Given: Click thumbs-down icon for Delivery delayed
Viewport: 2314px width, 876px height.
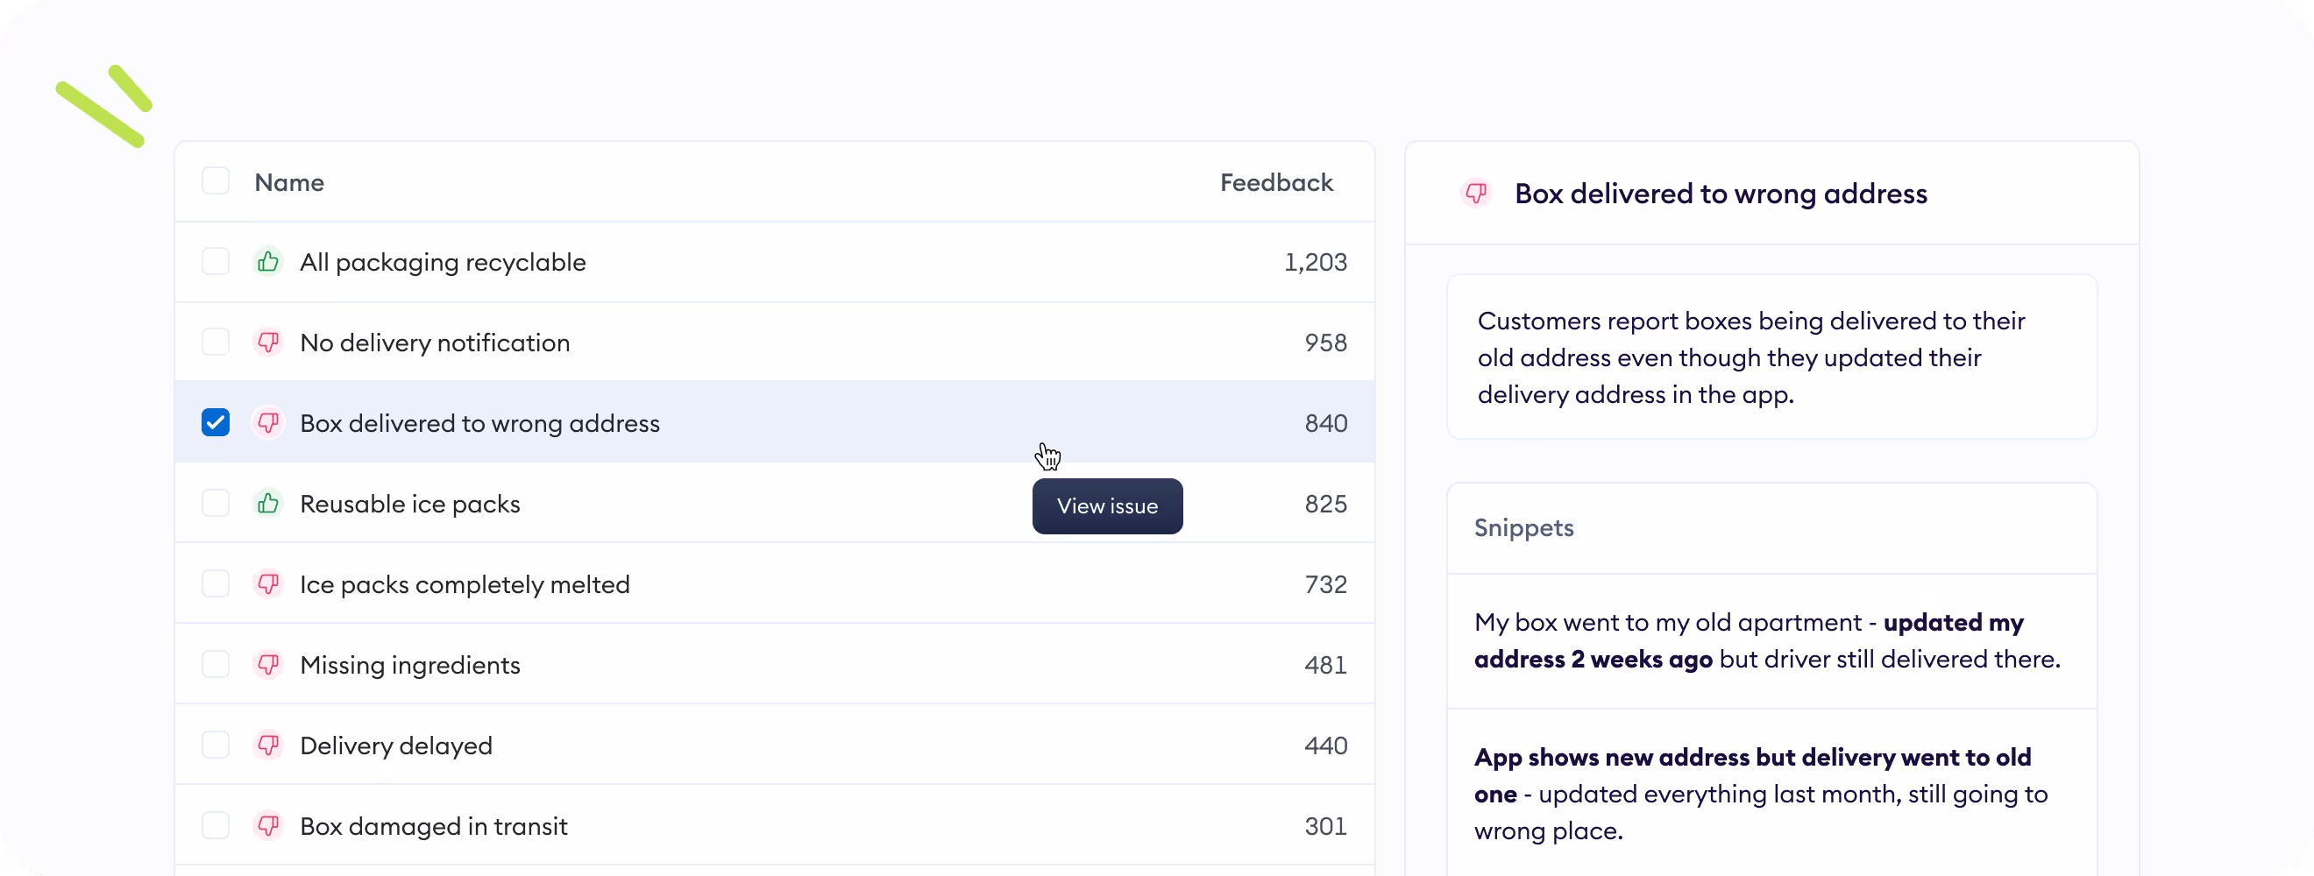Looking at the screenshot, I should [267, 745].
